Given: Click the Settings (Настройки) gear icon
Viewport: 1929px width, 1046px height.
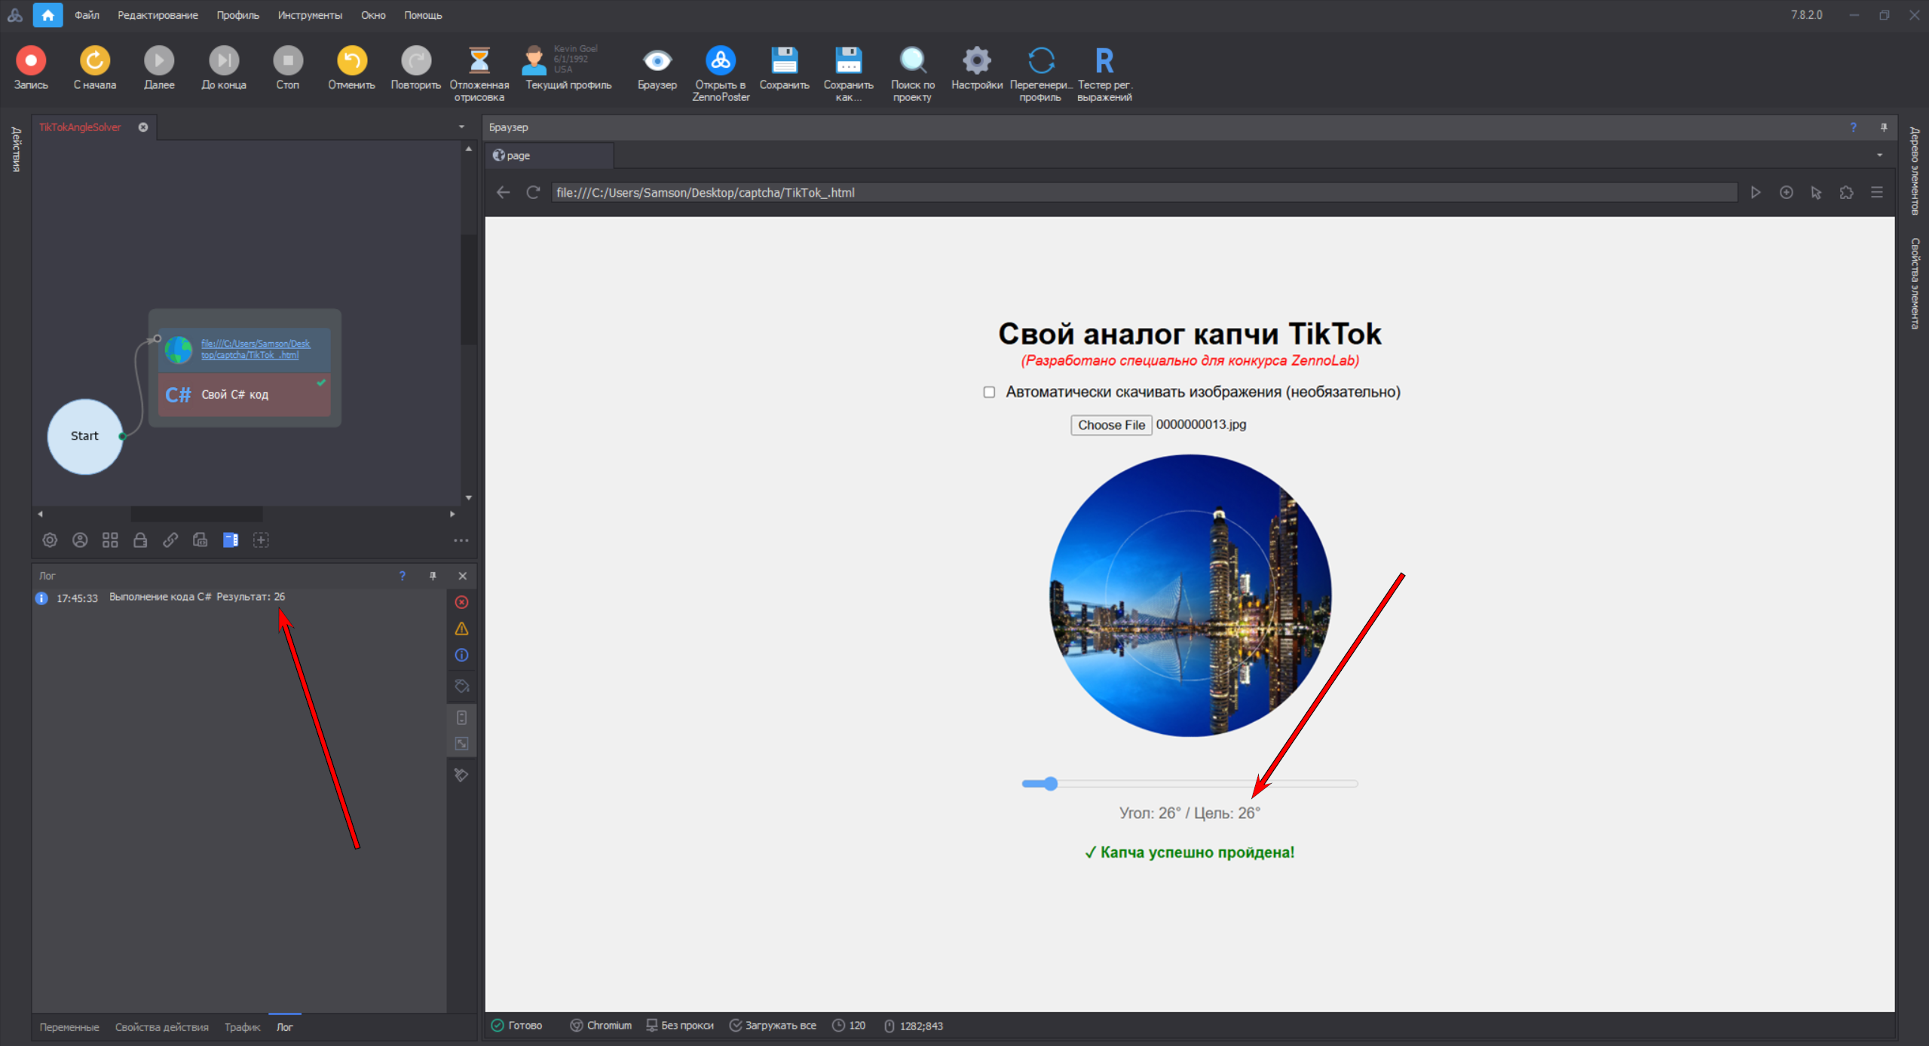Looking at the screenshot, I should click(x=976, y=60).
